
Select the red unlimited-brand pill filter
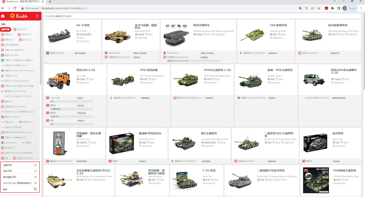click(x=5, y=29)
